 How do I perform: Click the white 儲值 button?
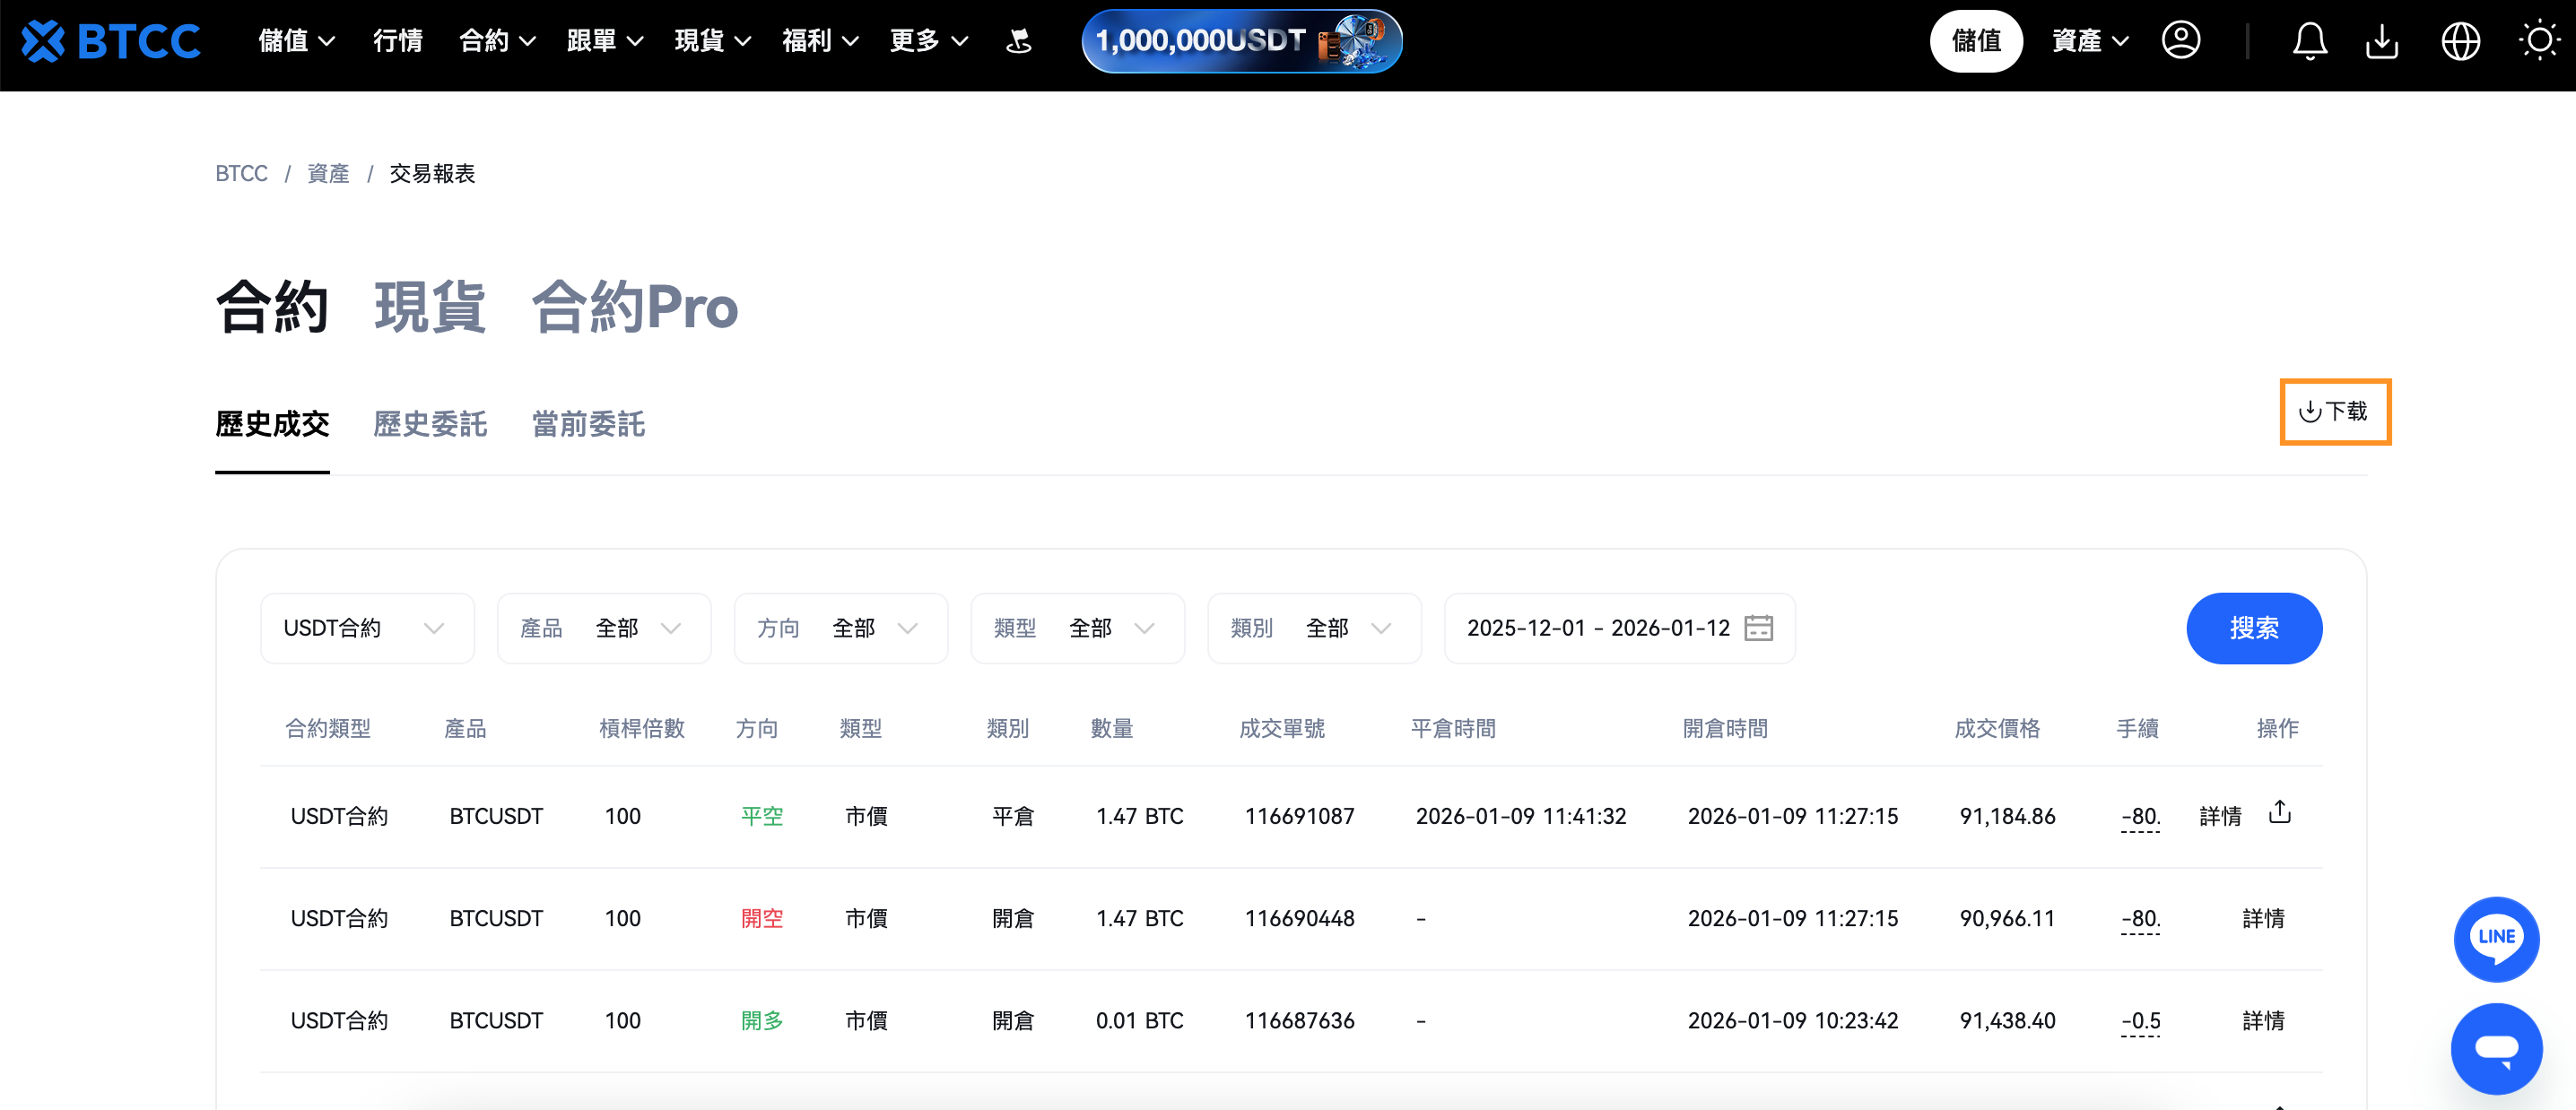[1976, 41]
